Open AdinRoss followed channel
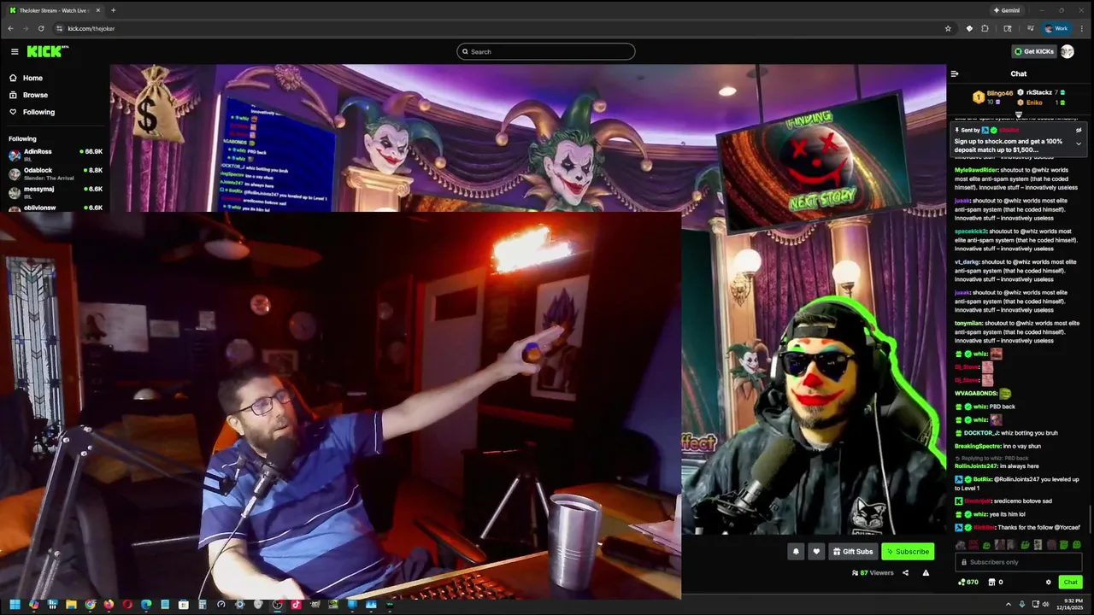This screenshot has height=615, width=1094. pos(55,155)
